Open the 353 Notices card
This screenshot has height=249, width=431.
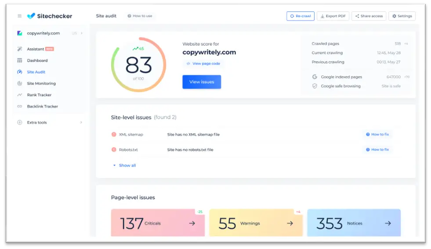pyautogui.click(x=354, y=223)
